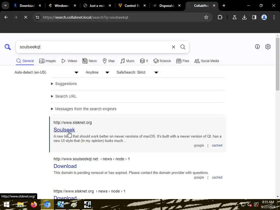Screen dimensions: 280x210
Task: Open the Paint palette taskbar icon
Action: click(x=74, y=205)
